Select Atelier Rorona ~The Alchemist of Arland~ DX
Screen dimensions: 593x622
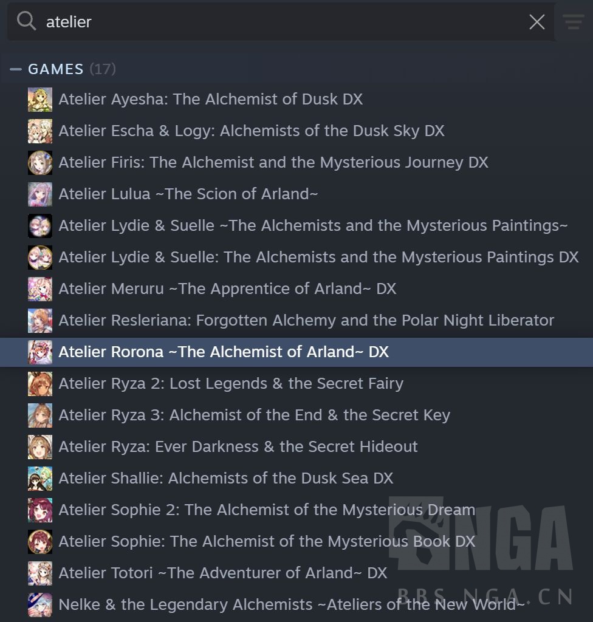point(296,352)
